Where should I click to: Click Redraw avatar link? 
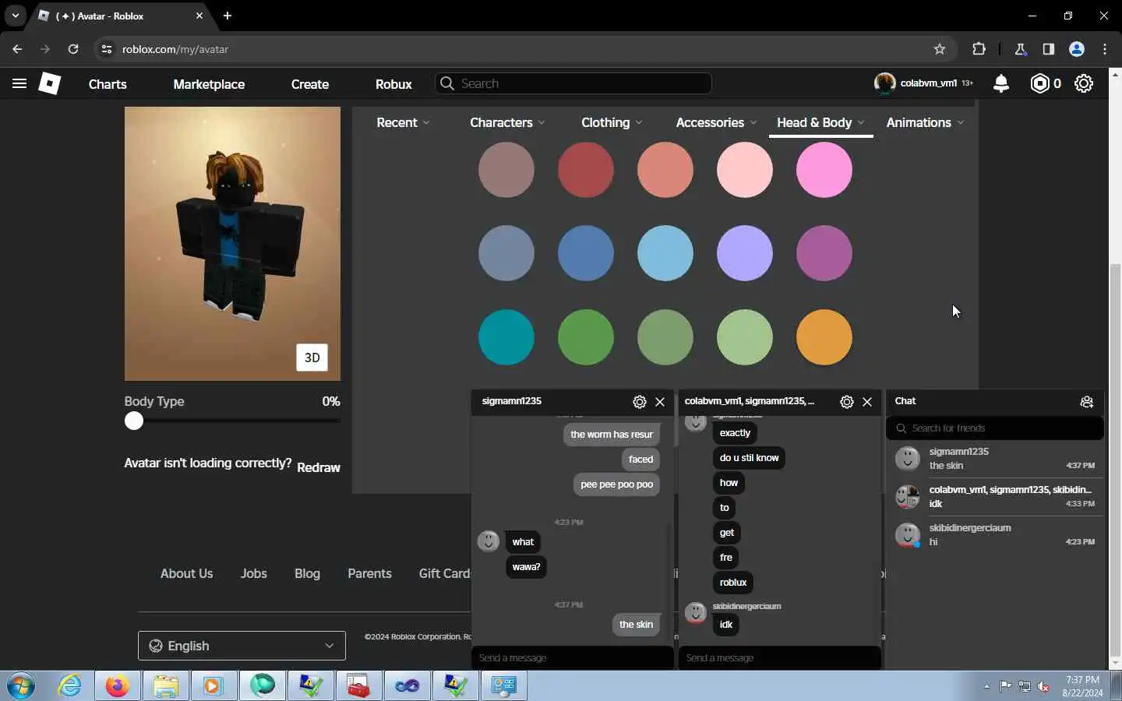tap(319, 467)
